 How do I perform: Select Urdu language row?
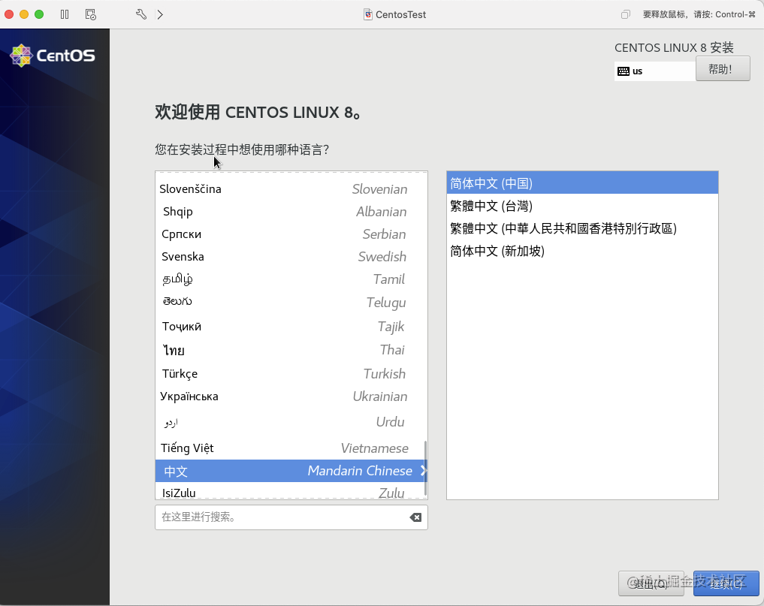click(291, 421)
